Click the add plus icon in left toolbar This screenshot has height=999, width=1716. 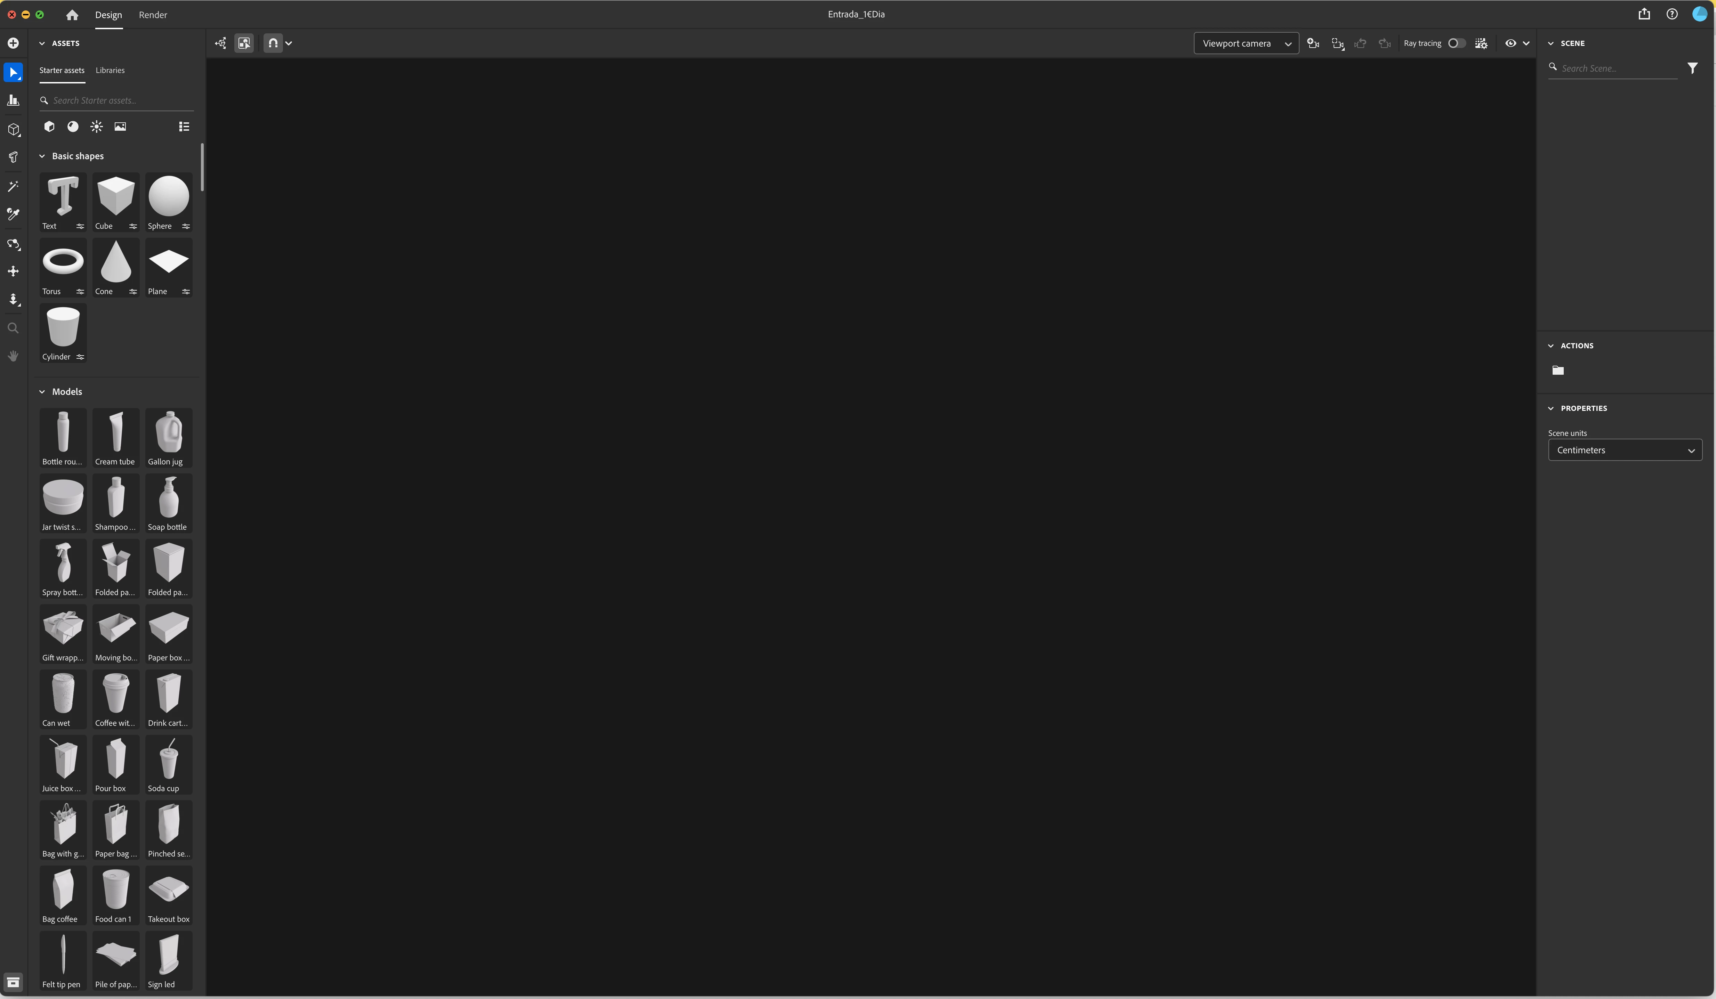(13, 43)
